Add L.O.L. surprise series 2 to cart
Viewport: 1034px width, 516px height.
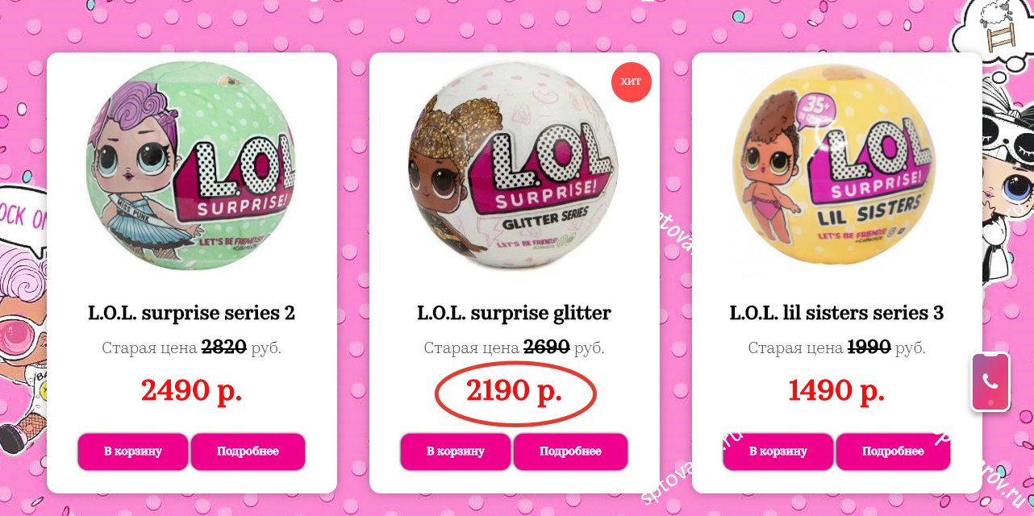coord(133,451)
